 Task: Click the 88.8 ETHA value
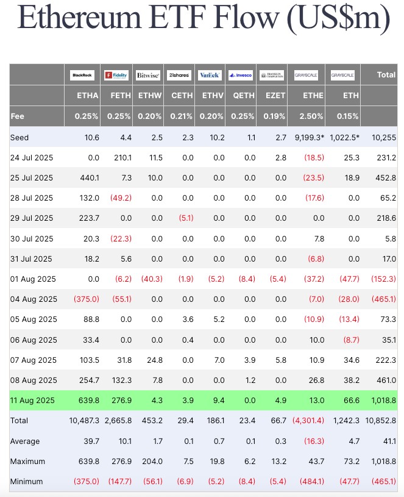coord(91,319)
